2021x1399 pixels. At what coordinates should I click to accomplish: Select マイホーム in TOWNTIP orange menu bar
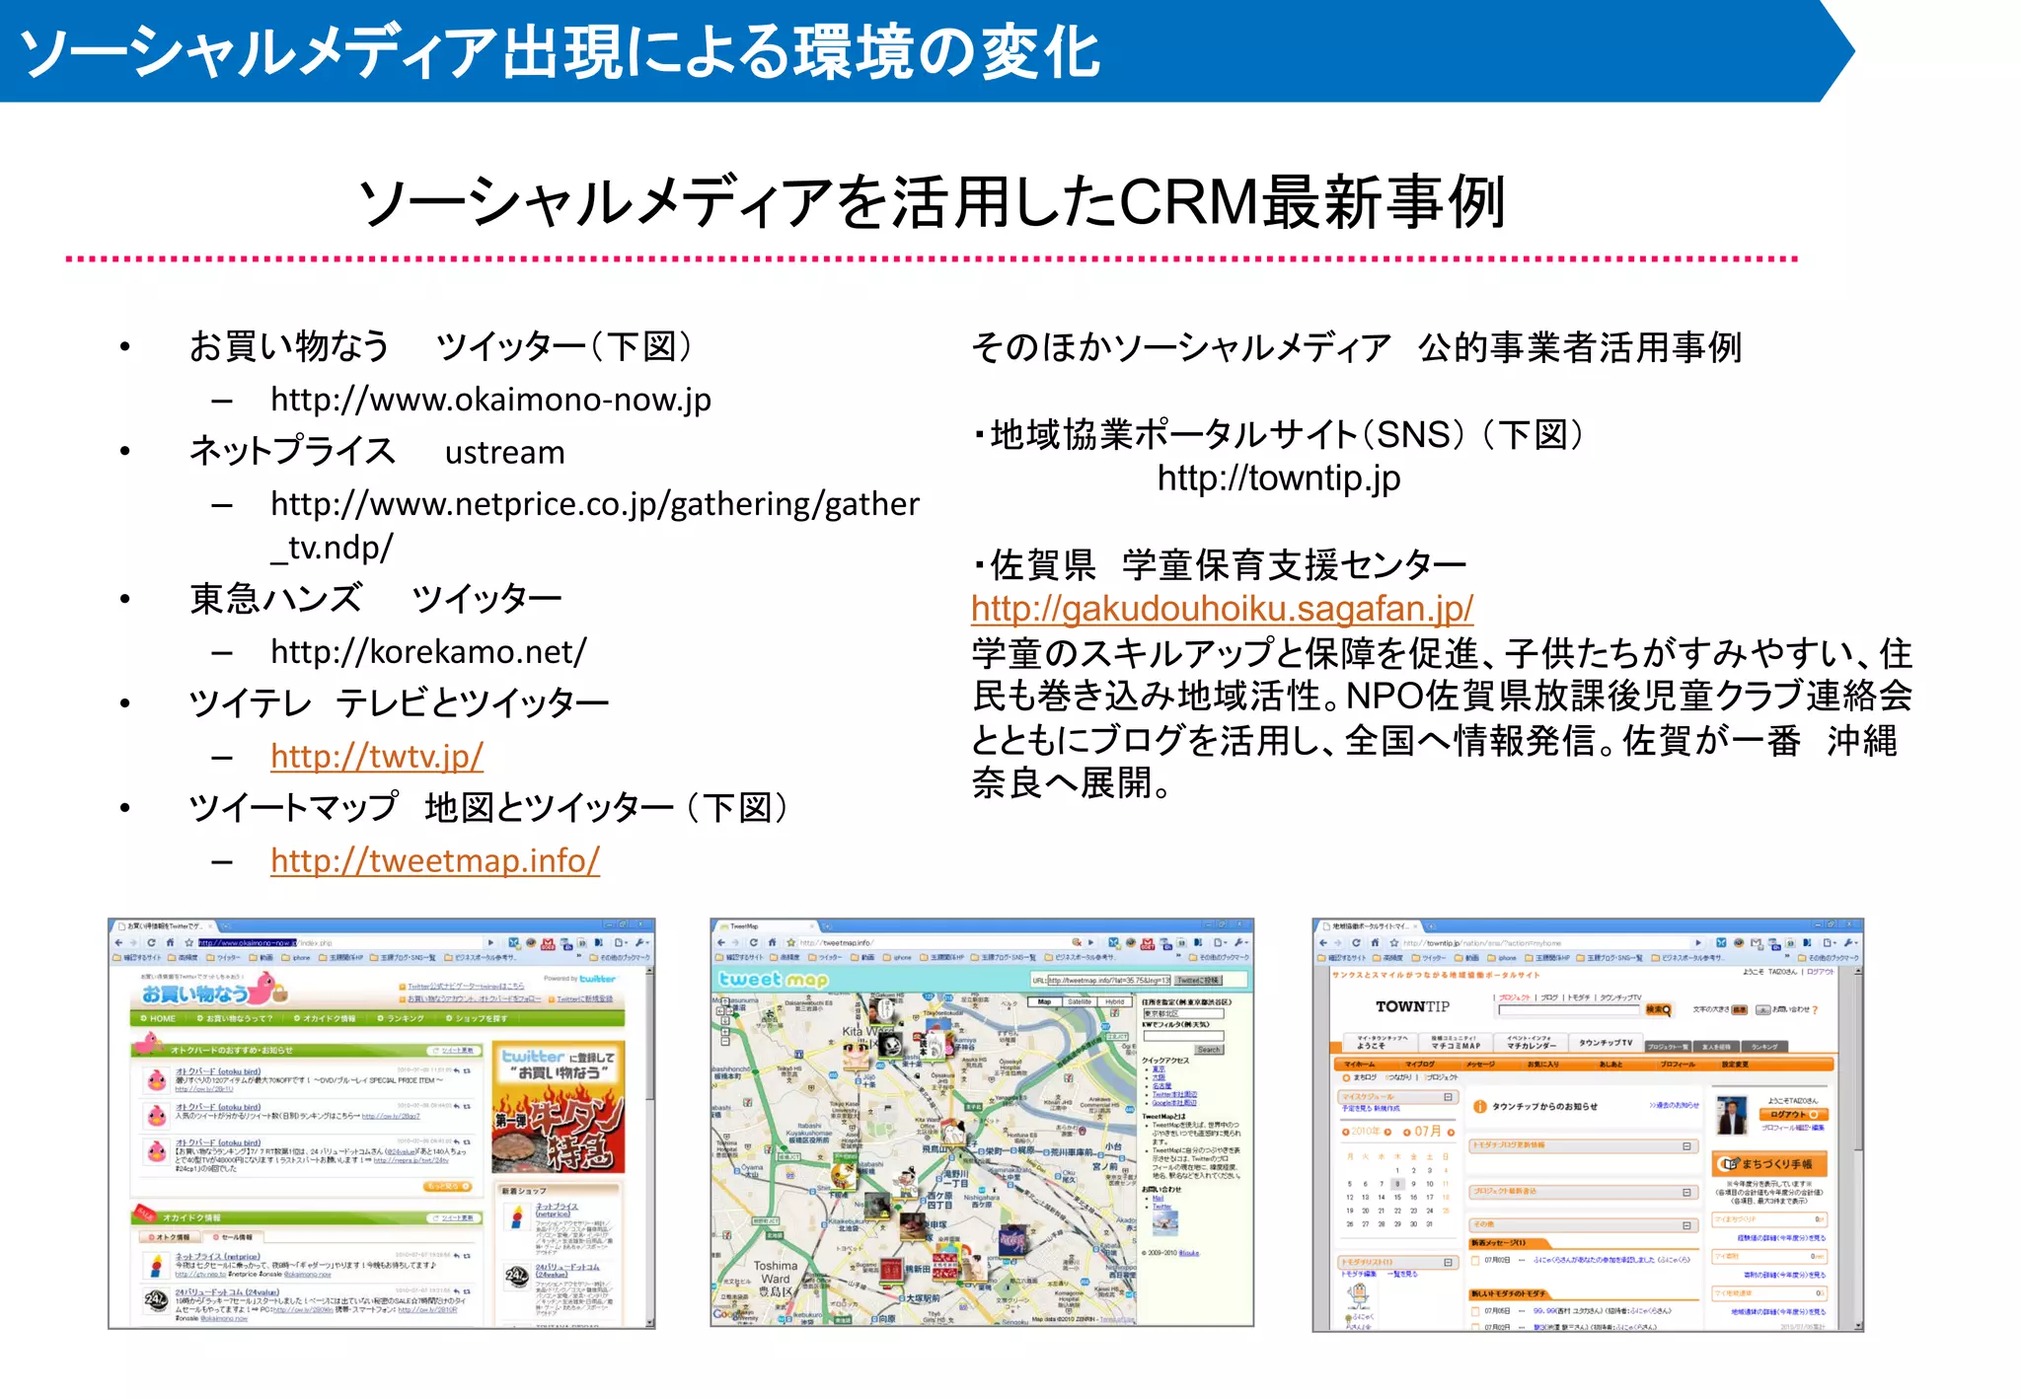(1360, 1065)
